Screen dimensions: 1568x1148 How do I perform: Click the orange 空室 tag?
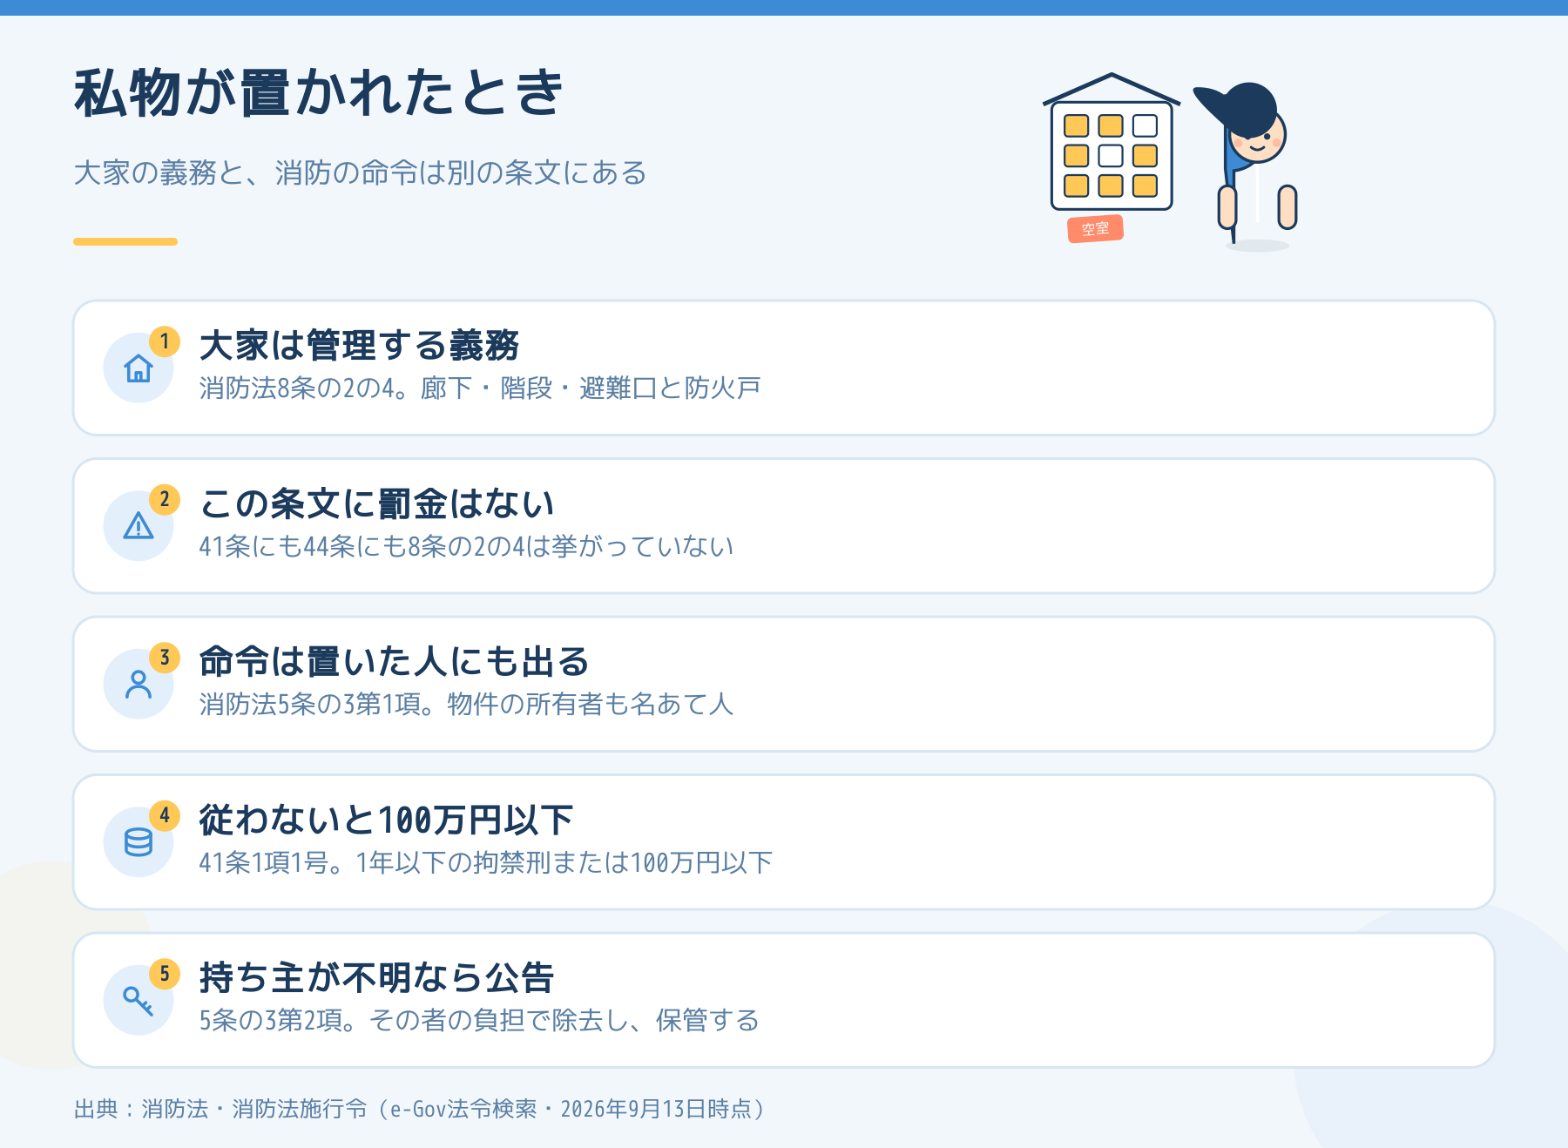[x=1096, y=229]
